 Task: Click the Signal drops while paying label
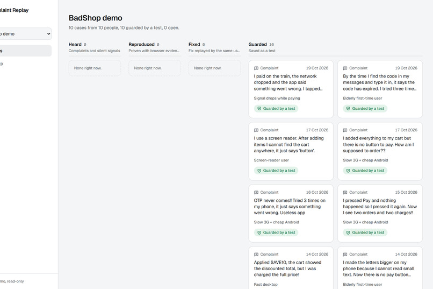point(277,98)
